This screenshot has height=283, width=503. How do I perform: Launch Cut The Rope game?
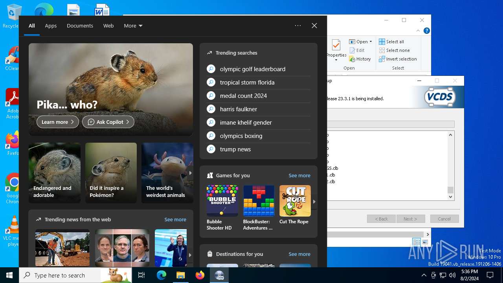click(x=295, y=205)
